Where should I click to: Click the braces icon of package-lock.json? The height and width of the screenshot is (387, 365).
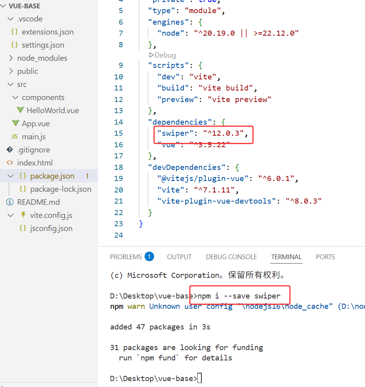[x=23, y=189]
